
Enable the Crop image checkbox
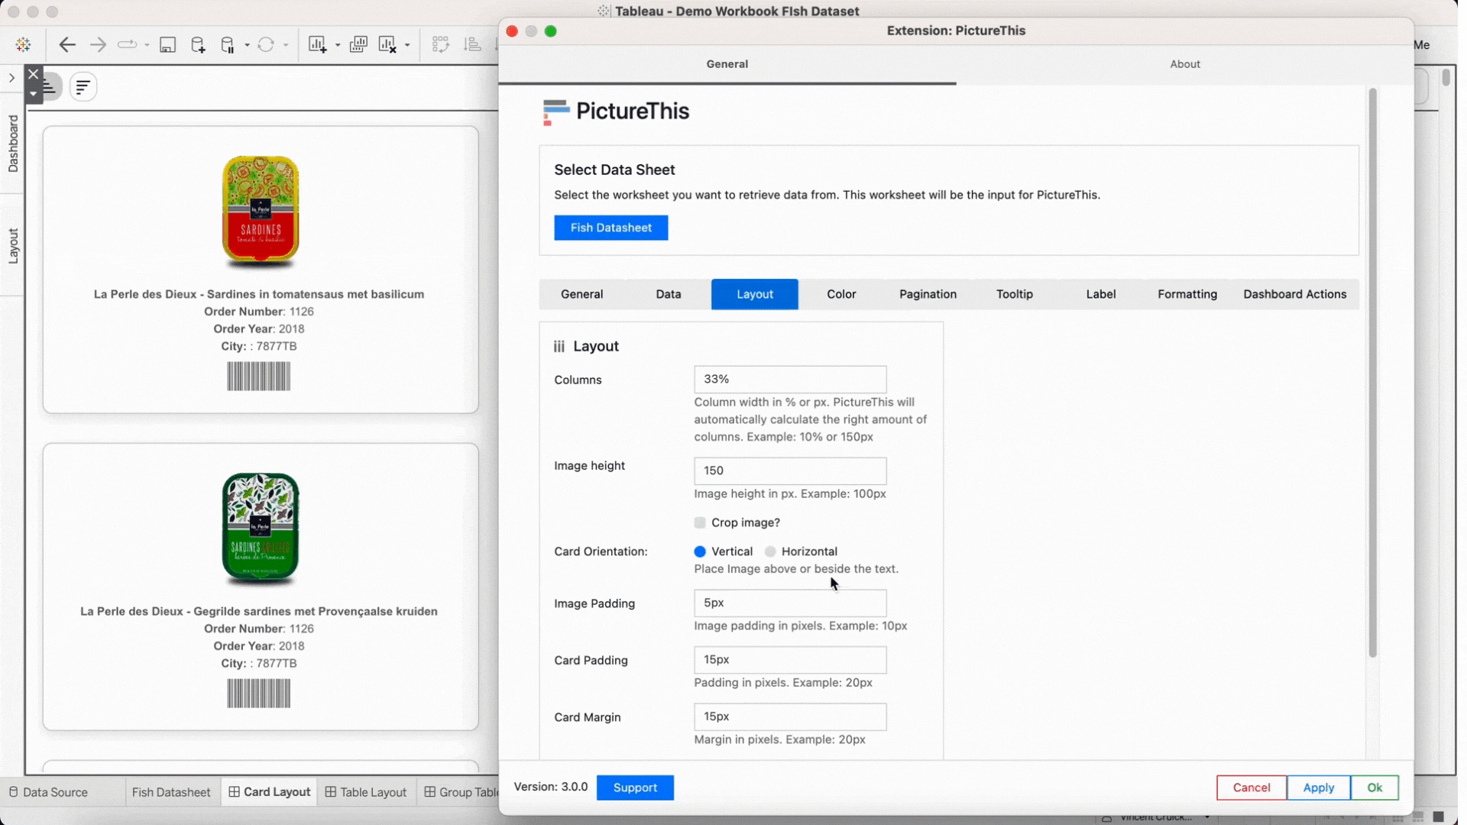pos(700,523)
